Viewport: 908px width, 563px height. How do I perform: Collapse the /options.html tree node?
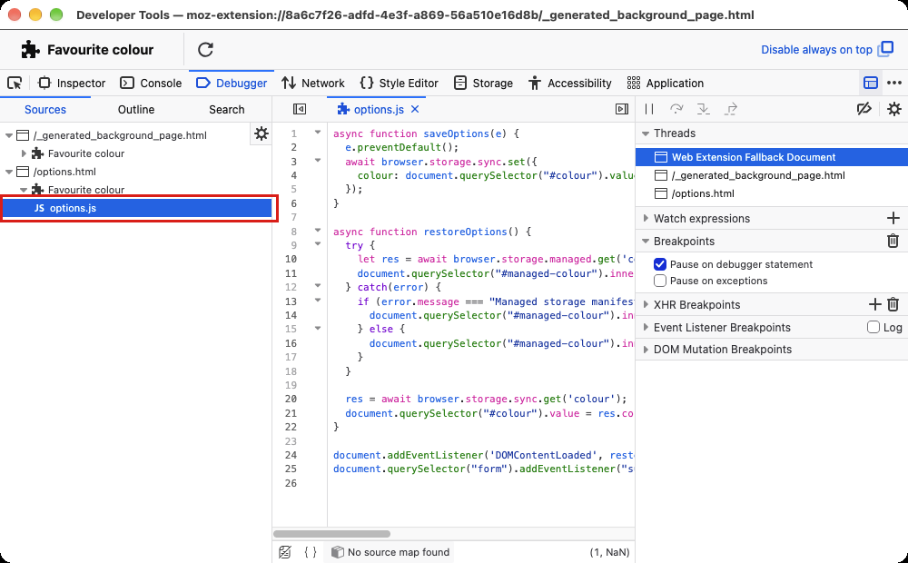point(9,172)
